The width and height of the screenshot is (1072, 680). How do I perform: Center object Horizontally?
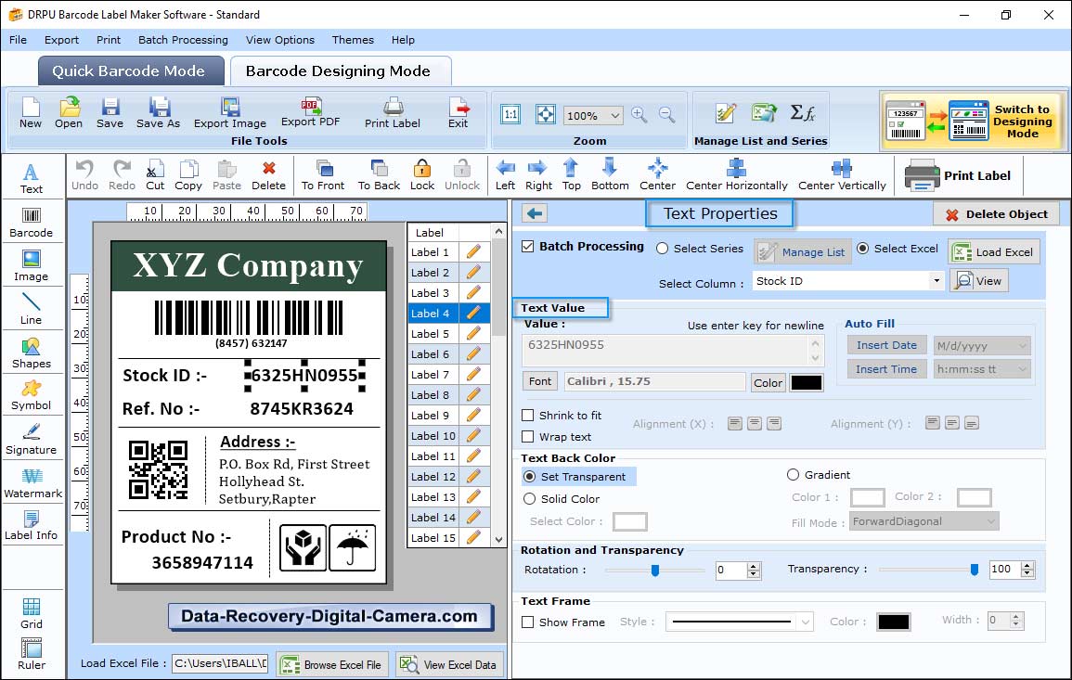pos(736,175)
